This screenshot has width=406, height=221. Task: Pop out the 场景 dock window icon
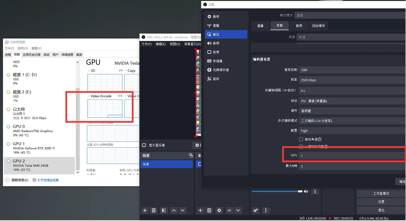[x=191, y=155]
